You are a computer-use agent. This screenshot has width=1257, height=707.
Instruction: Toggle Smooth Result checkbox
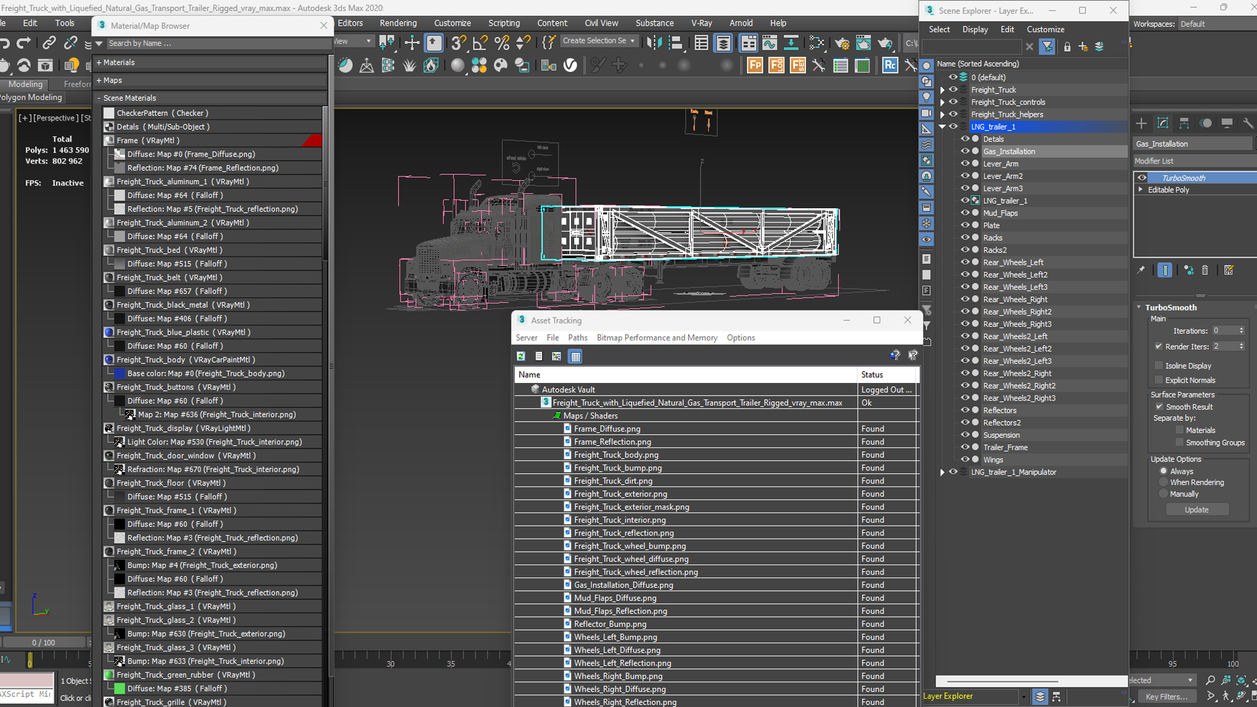[x=1159, y=407]
